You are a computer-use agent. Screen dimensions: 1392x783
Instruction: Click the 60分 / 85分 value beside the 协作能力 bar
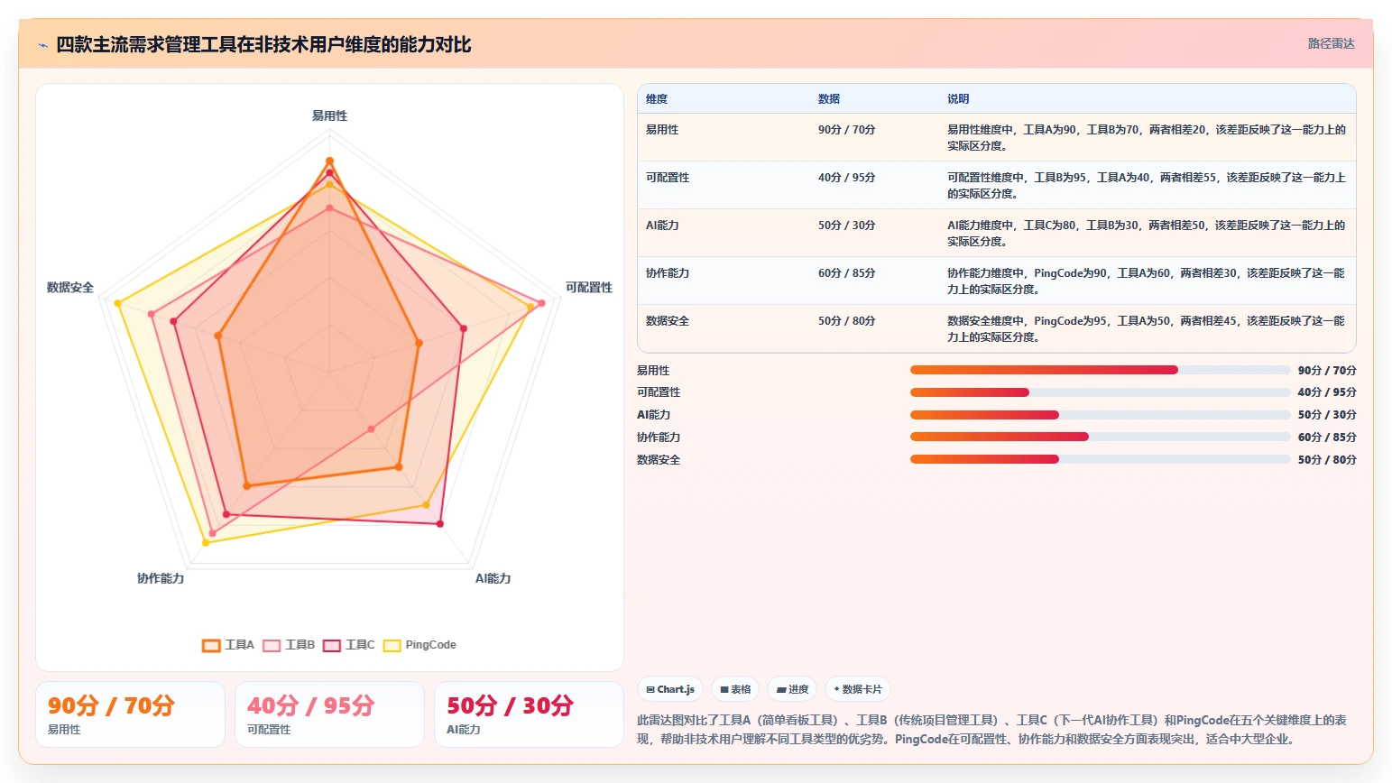point(1327,438)
